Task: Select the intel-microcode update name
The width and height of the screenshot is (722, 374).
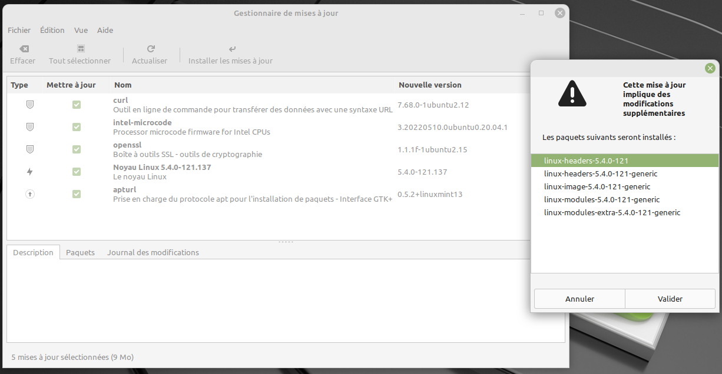Action: click(143, 122)
